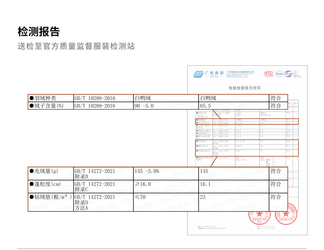
Task: Click 未检出 result on the report page
Action: (264, 113)
